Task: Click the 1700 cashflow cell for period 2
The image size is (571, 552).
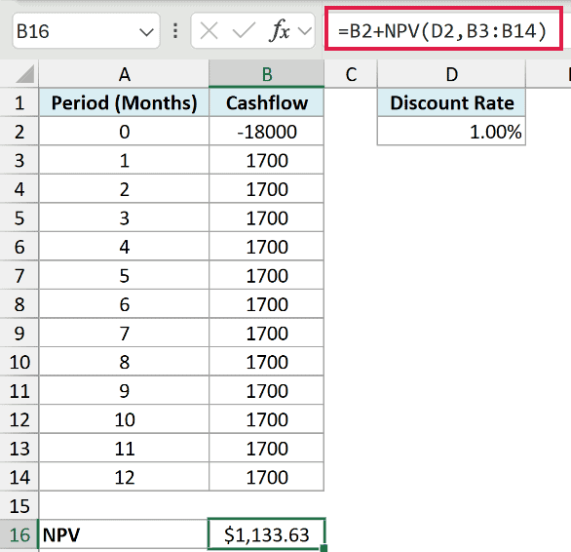Action: tap(267, 189)
